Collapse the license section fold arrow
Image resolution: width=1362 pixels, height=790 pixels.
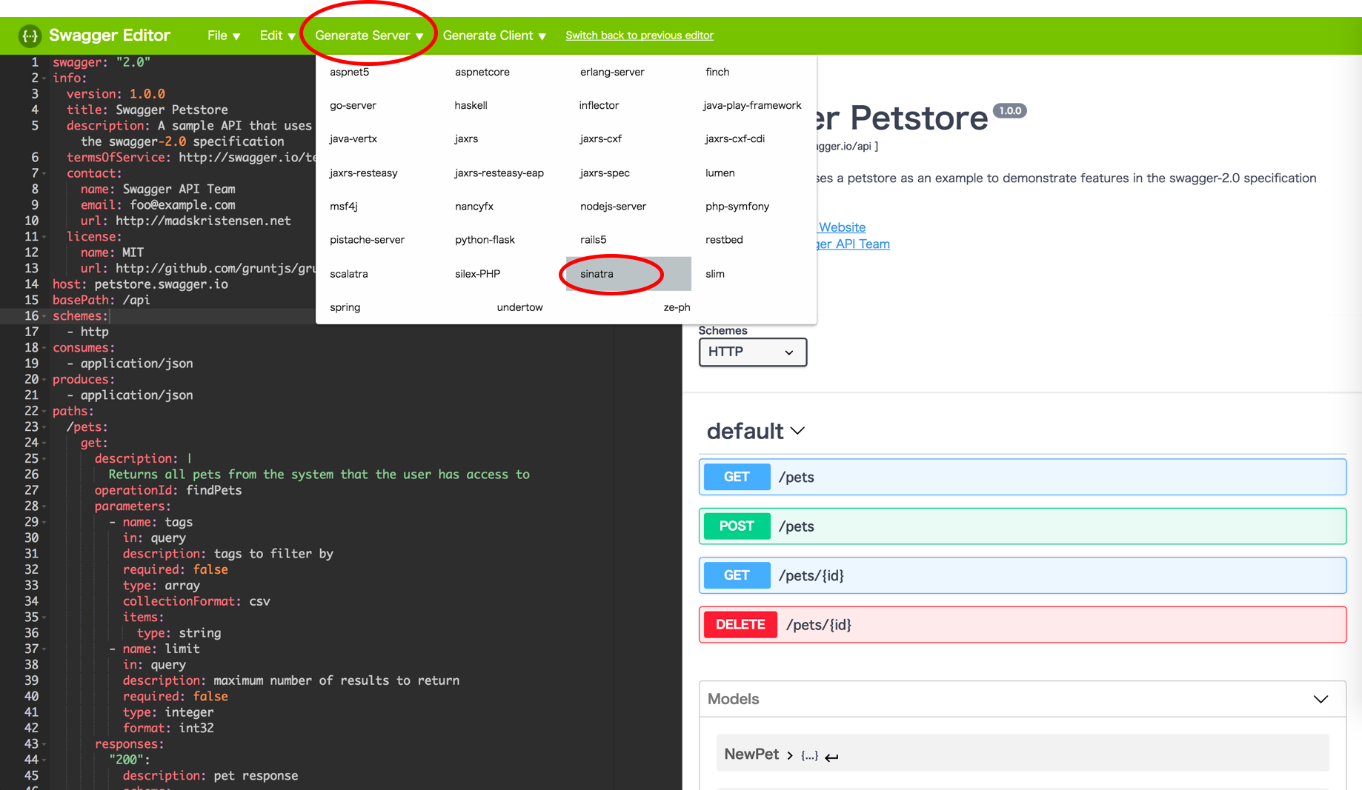(x=44, y=237)
